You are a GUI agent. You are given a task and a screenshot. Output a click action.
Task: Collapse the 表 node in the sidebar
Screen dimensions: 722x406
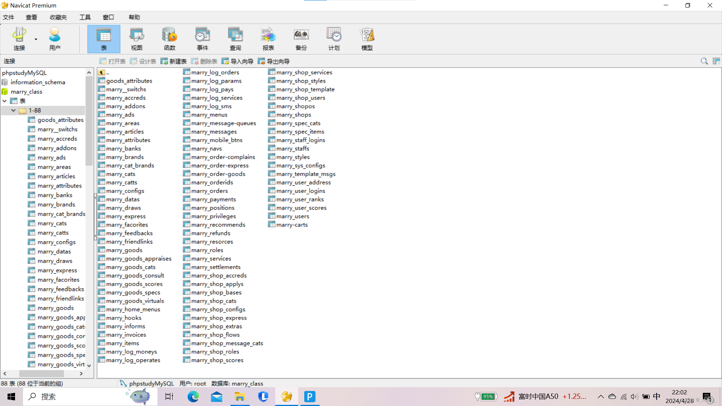(x=5, y=101)
